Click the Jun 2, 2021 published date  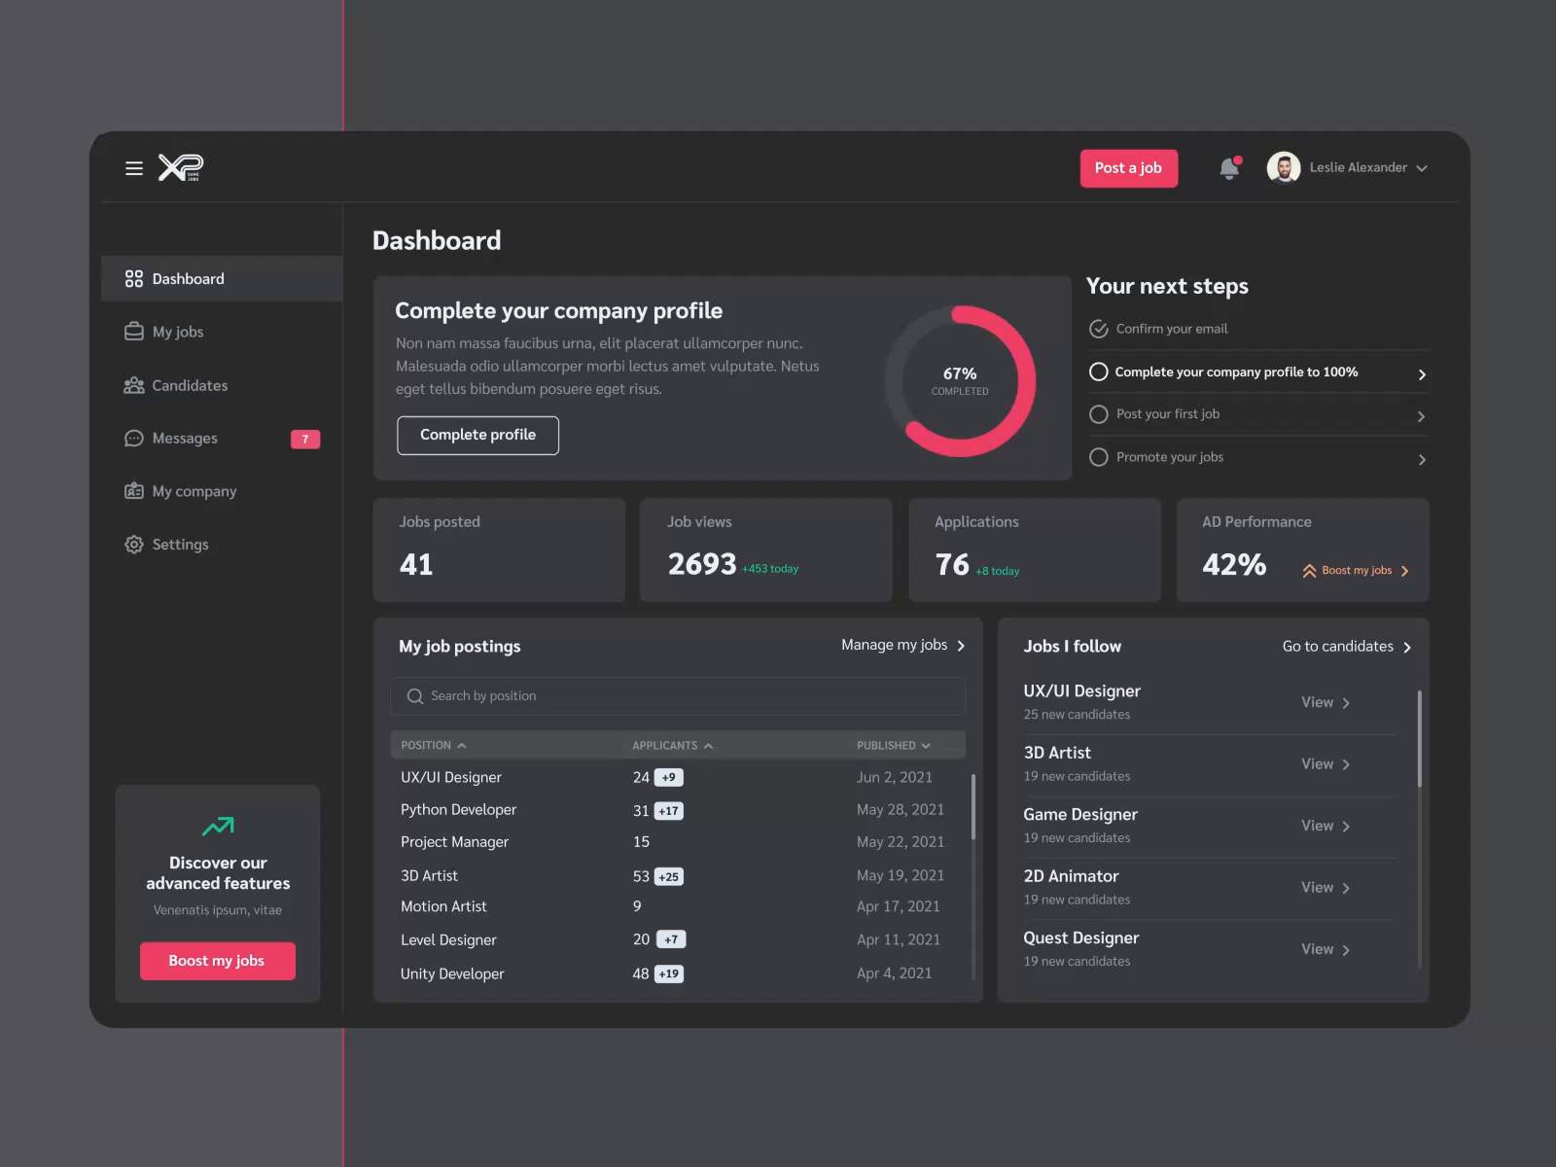(895, 778)
